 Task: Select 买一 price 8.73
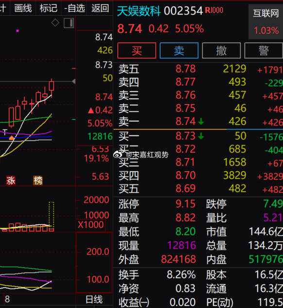pos(185,136)
